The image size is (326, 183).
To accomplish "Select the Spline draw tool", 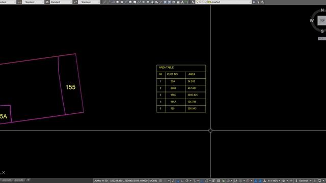I will pyautogui.click(x=139, y=2).
